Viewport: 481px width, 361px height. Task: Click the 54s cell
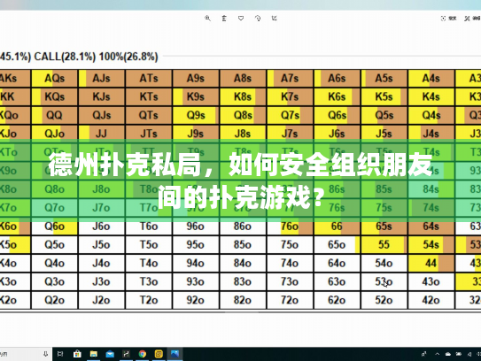[x=431, y=245]
